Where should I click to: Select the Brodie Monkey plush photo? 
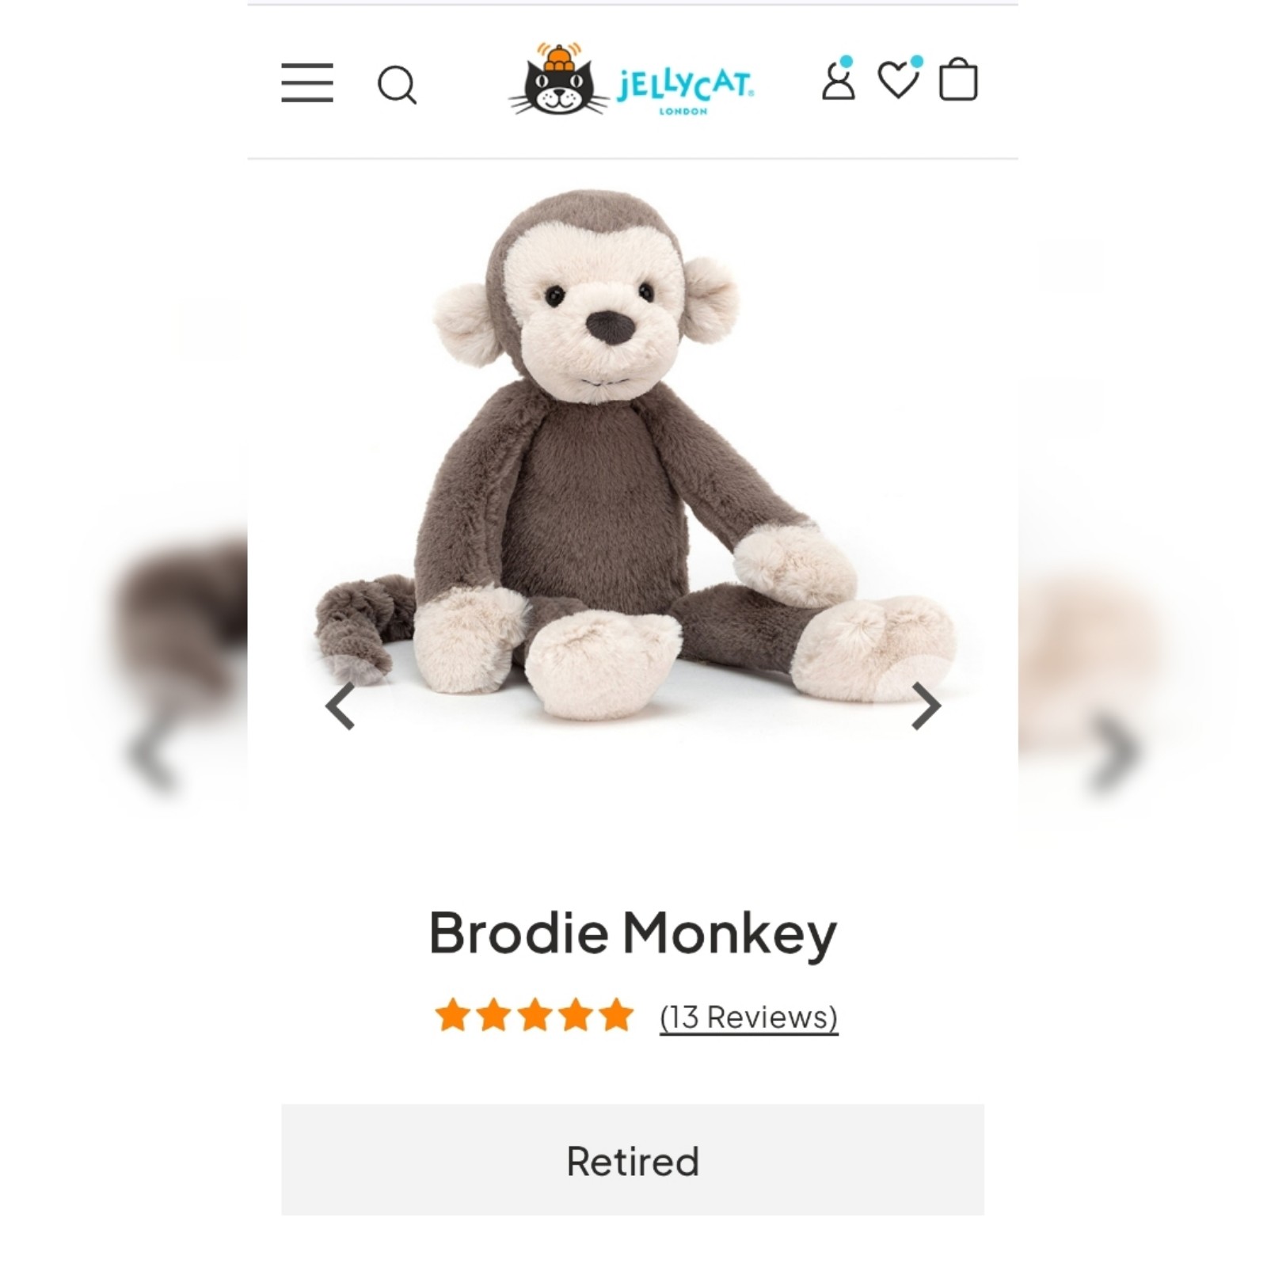(633, 455)
